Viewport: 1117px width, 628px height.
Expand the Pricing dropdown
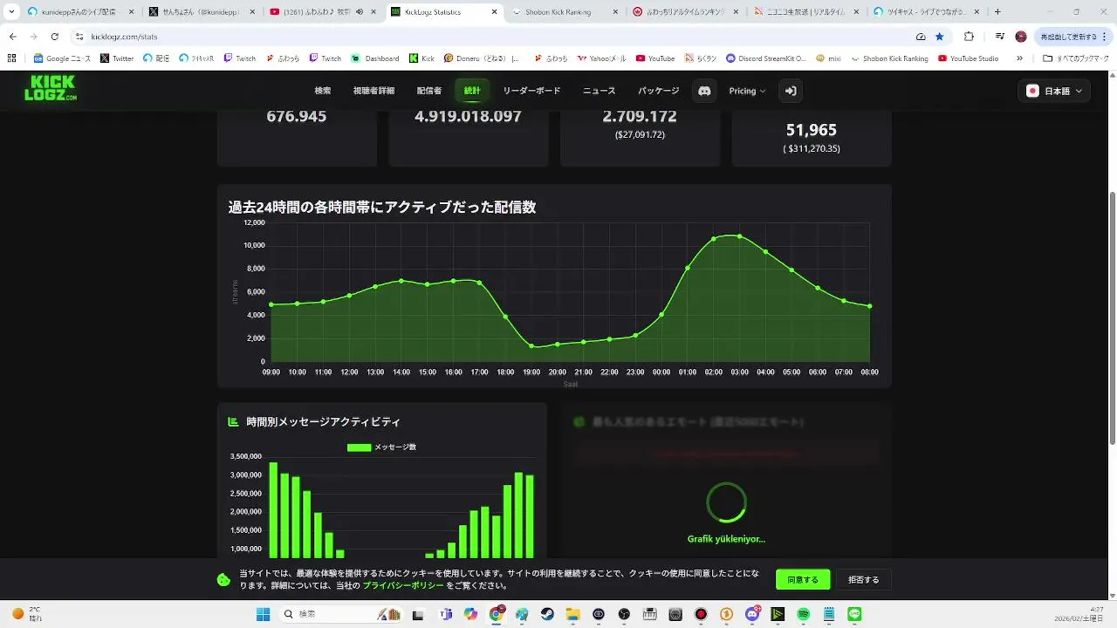(x=747, y=91)
